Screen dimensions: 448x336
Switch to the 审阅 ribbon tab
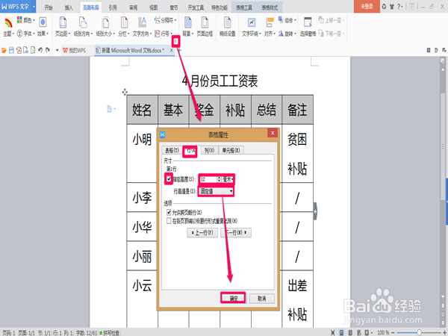click(134, 7)
